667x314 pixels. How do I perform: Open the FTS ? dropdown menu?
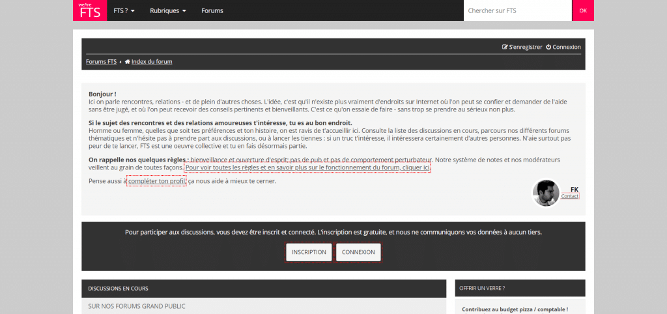tap(124, 10)
